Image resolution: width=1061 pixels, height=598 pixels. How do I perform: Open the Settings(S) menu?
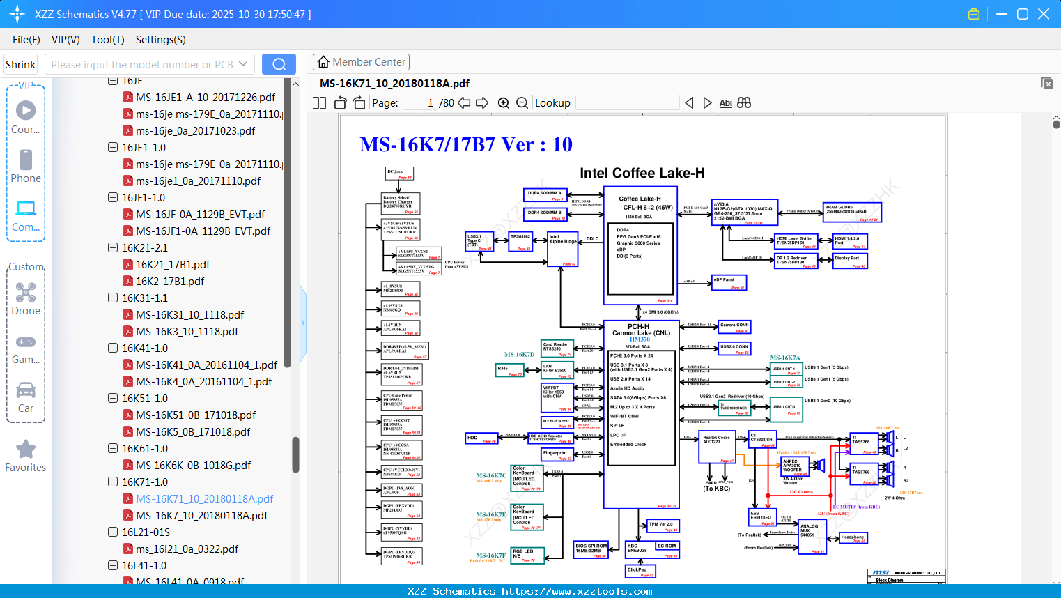pyautogui.click(x=161, y=40)
